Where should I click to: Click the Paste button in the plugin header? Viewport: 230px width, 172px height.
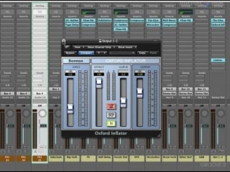[x=153, y=53]
